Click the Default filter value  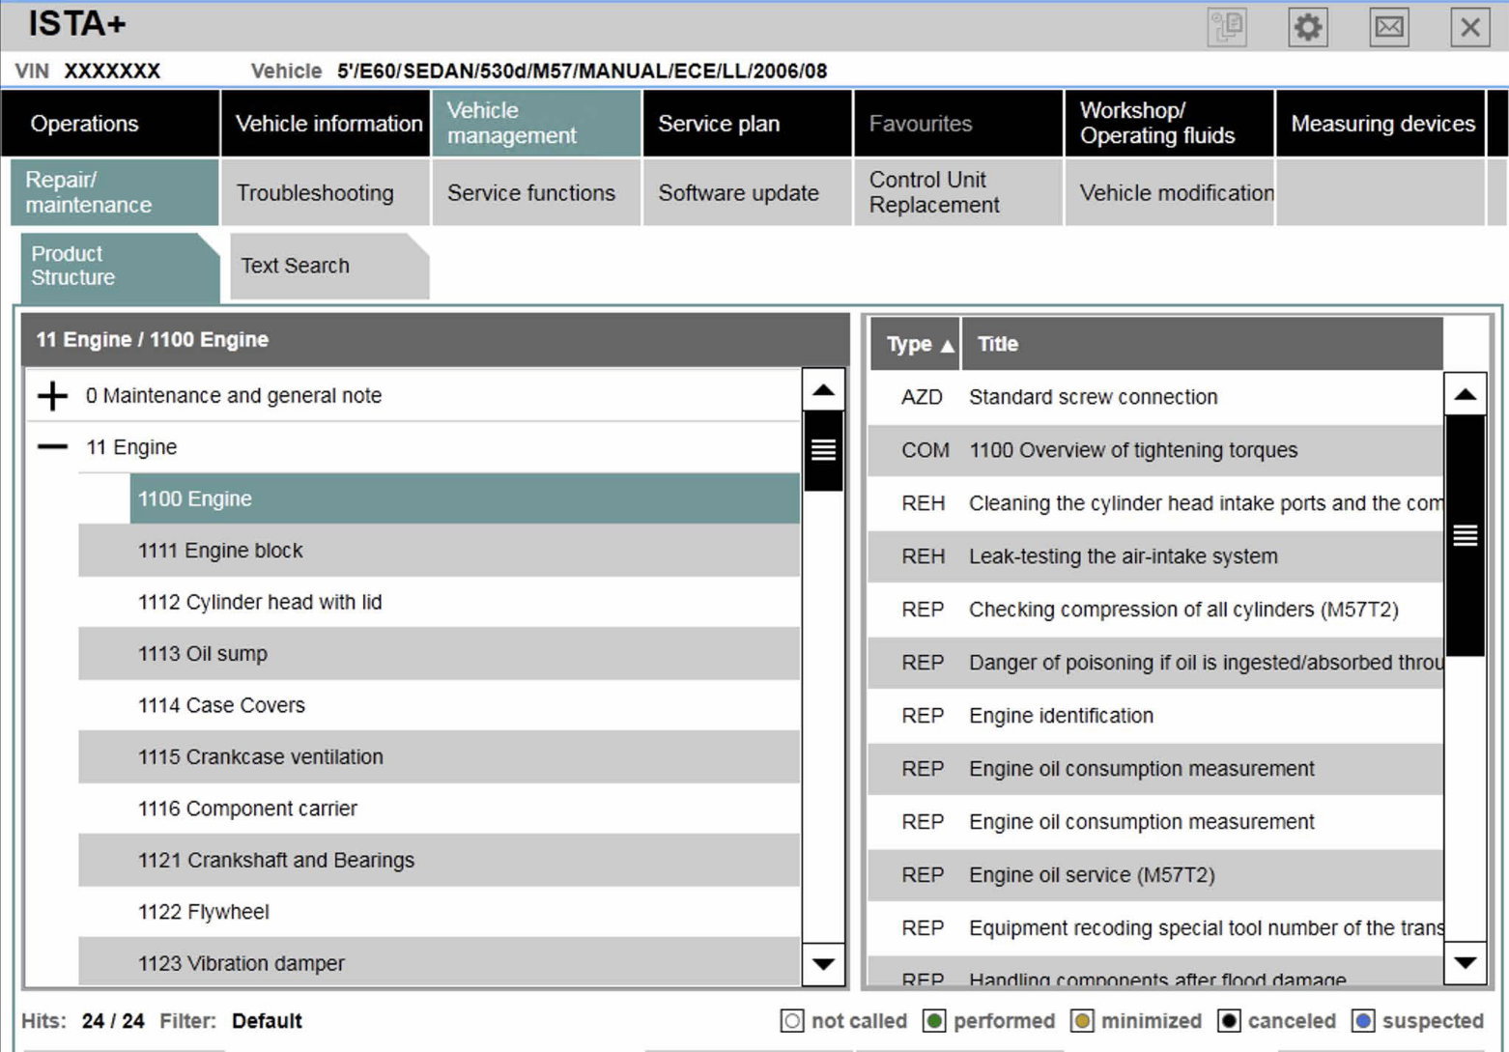267,1021
